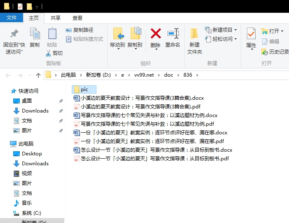Click vv99.net breadcrumb in address bar

click(x=144, y=75)
